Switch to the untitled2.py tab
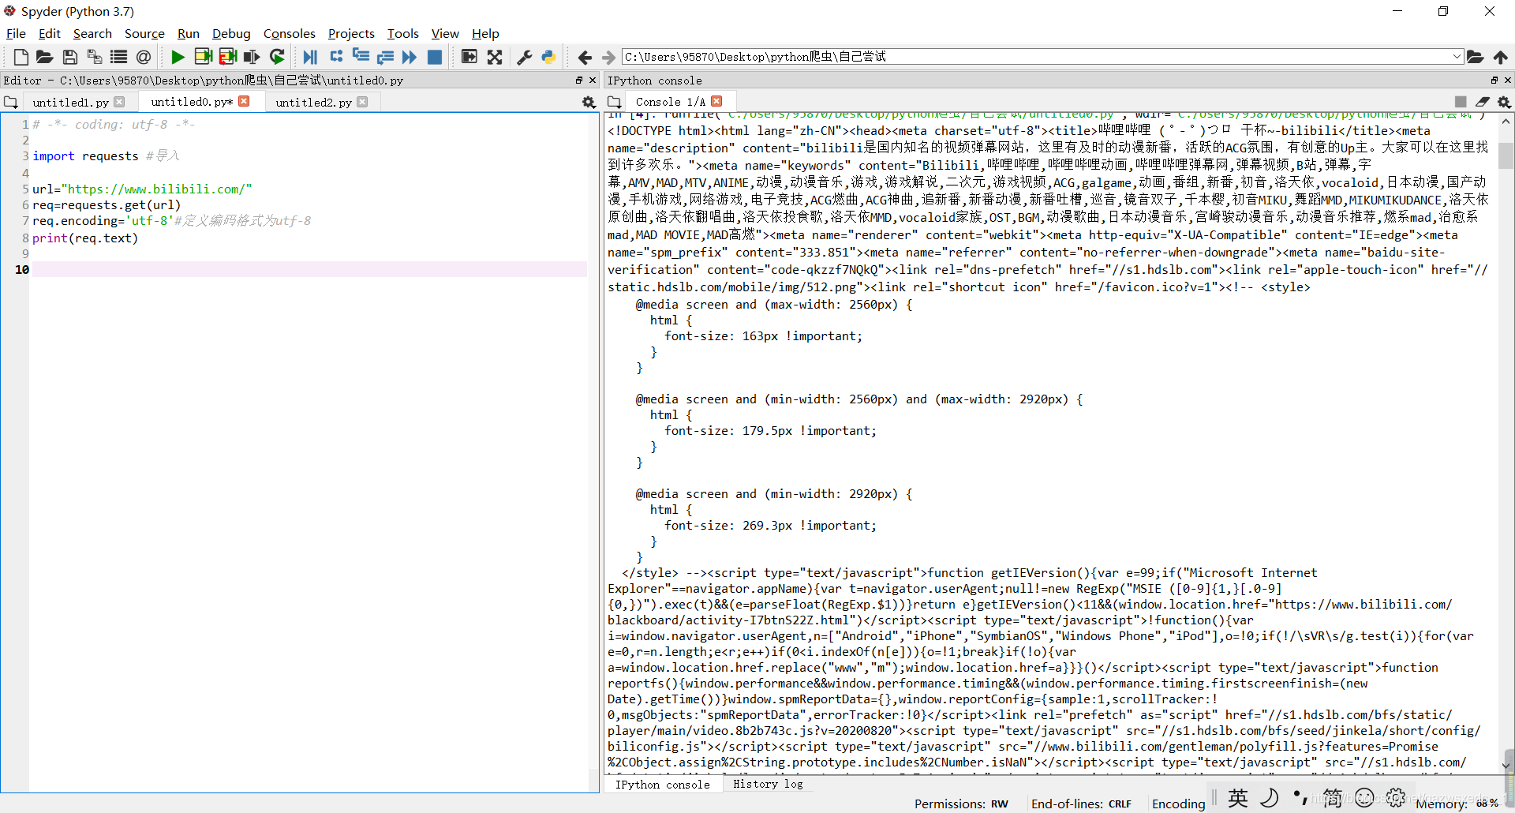The height and width of the screenshot is (813, 1515). 313,103
